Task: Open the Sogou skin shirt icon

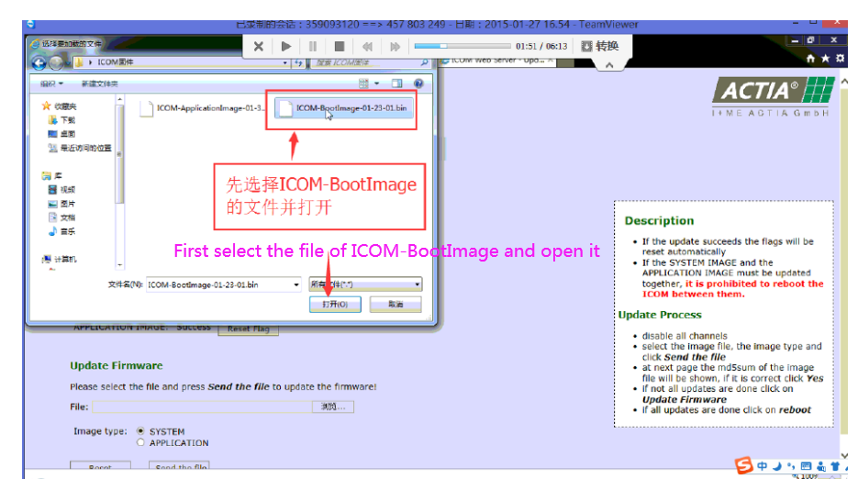Action: click(835, 466)
